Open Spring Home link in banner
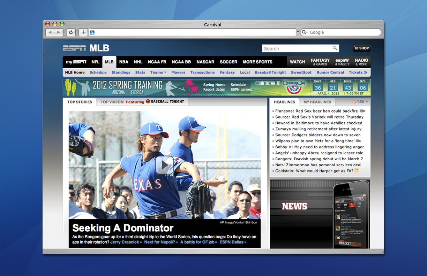 [x=214, y=85]
